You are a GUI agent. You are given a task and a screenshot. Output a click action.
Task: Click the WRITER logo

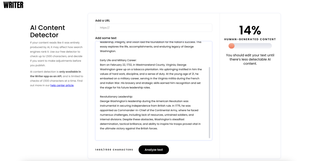click(x=13, y=5)
